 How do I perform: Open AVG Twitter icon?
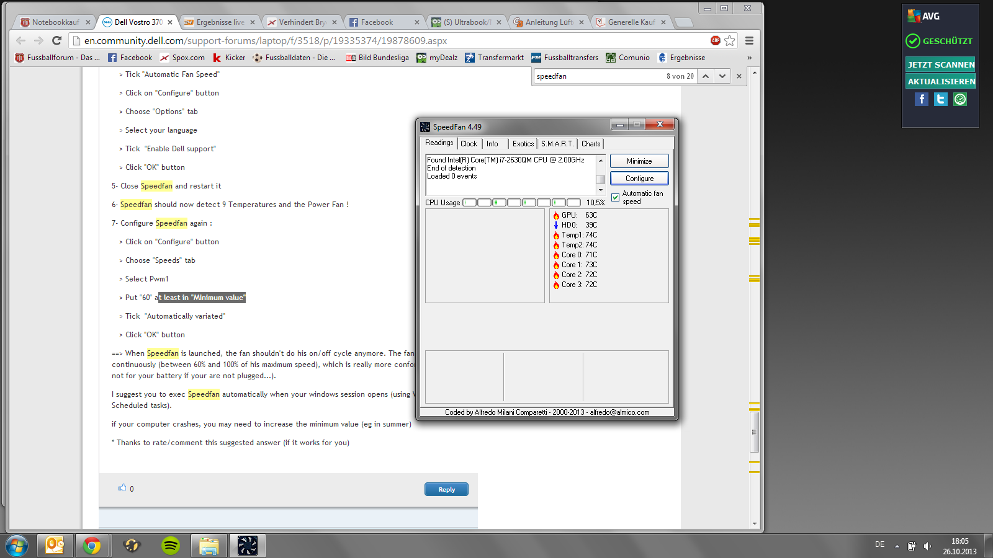tap(941, 99)
